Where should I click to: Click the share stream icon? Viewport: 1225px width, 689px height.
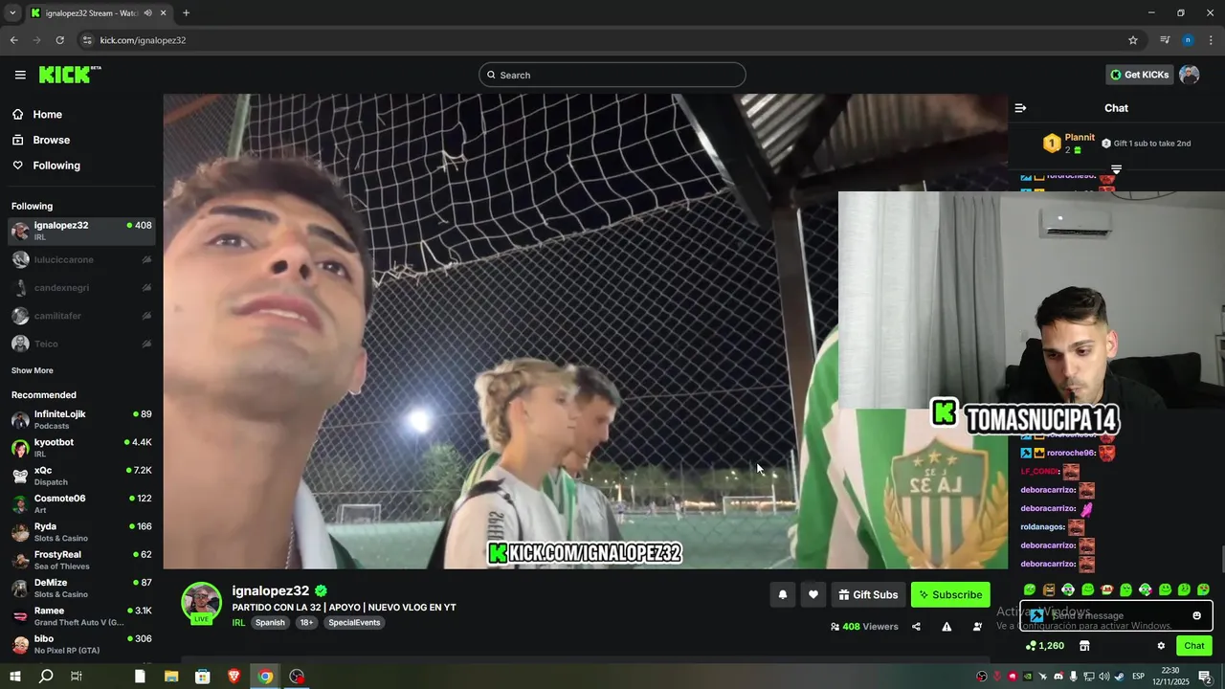pos(916,627)
